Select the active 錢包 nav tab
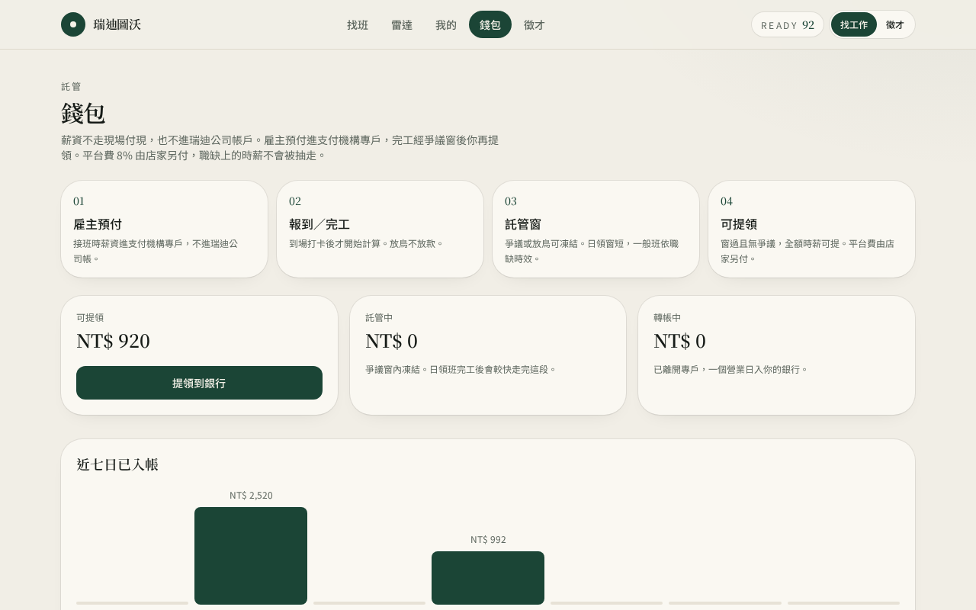 490,24
